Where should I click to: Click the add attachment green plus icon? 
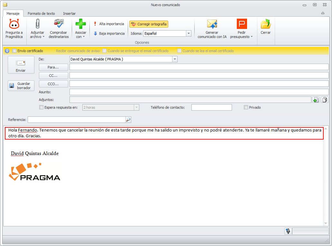[316, 100]
